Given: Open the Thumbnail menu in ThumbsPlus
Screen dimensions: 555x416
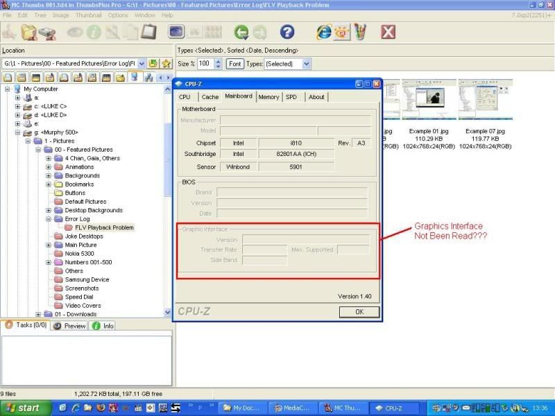Looking at the screenshot, I should [89, 15].
